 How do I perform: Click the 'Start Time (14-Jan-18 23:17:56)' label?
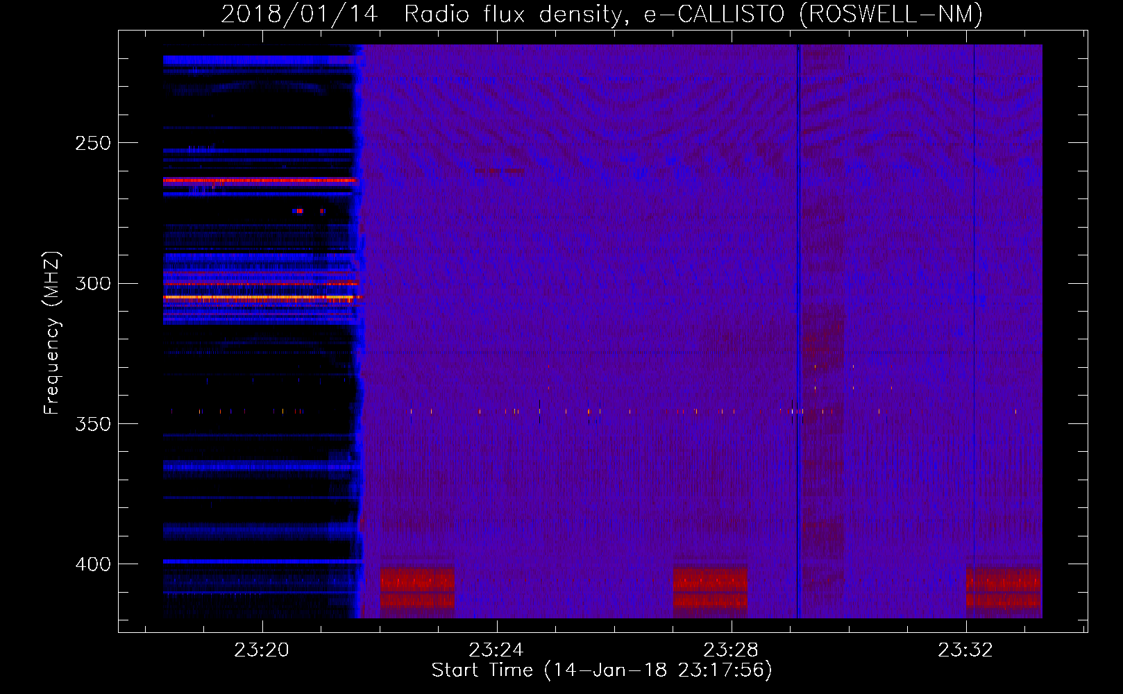click(x=602, y=670)
